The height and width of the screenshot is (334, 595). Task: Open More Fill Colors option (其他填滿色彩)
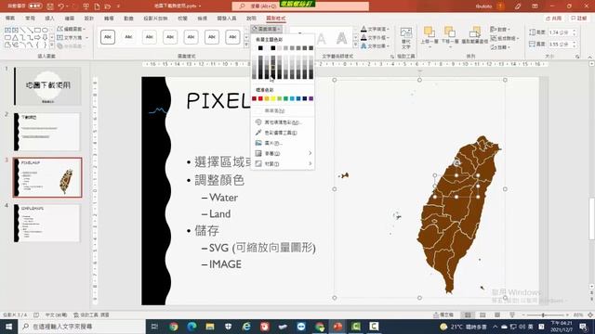point(283,122)
